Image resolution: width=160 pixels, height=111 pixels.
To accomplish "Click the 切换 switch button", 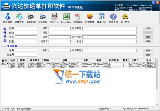I will (148, 41).
